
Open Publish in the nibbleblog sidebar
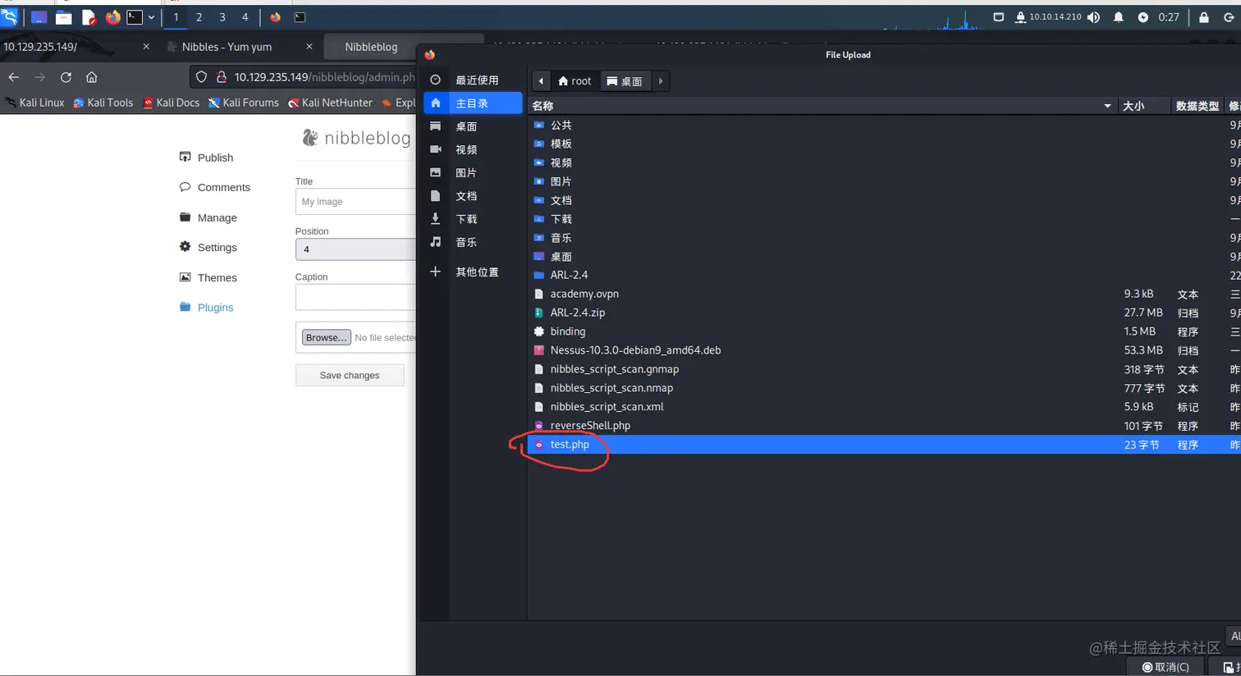click(x=206, y=158)
